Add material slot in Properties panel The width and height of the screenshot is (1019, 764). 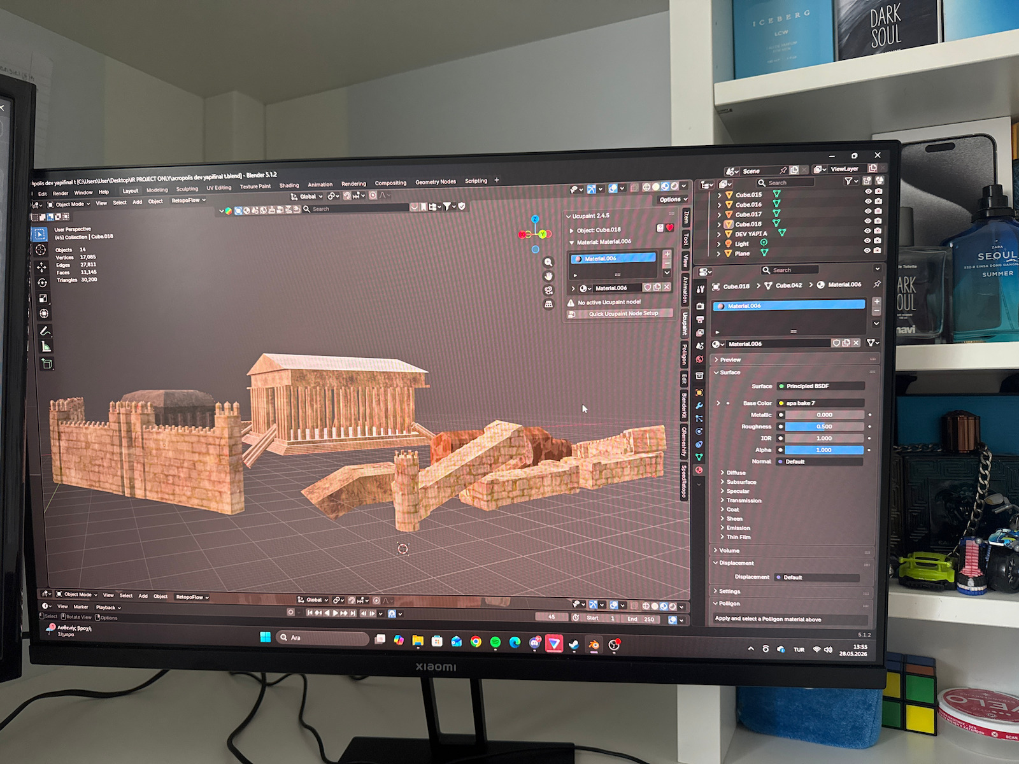(x=876, y=301)
